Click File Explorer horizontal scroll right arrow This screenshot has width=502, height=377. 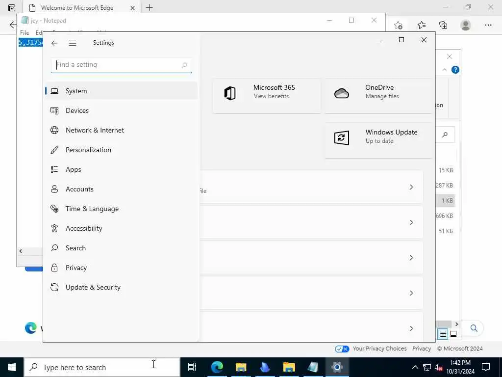[456, 324]
